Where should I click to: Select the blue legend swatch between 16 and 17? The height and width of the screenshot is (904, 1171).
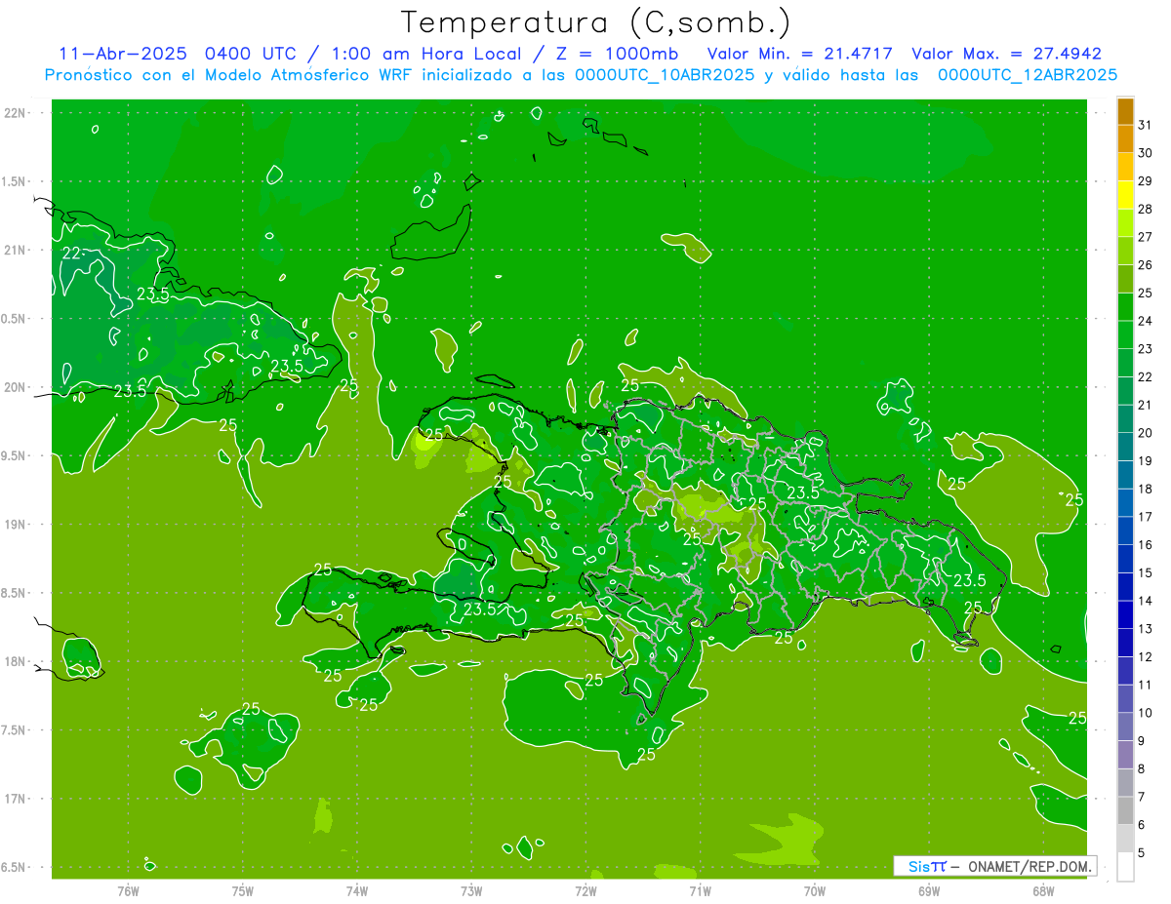(1125, 531)
